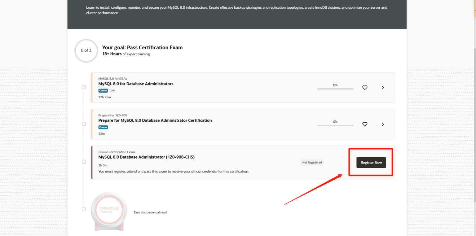The image size is (476, 236).
Task: Open the Earn this credential now link
Action: 150,212
